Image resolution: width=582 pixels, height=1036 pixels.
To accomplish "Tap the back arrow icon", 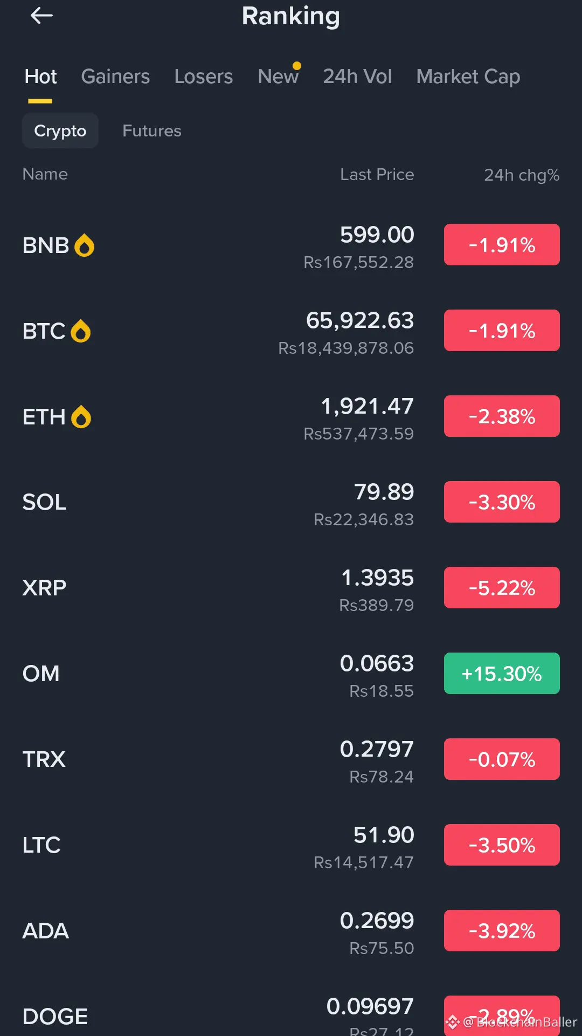I will [x=41, y=16].
